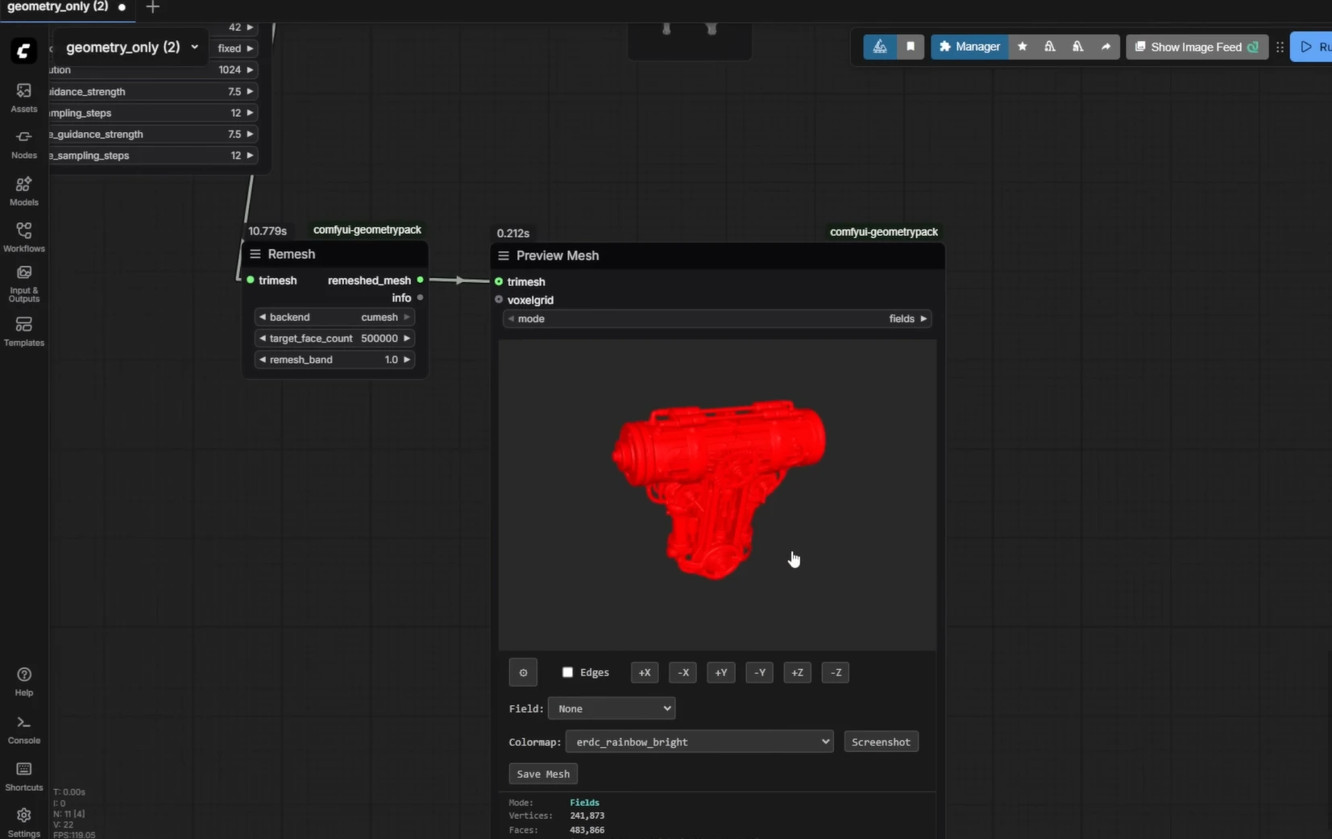Collapse the Remesh node via its menu icon

click(x=255, y=254)
